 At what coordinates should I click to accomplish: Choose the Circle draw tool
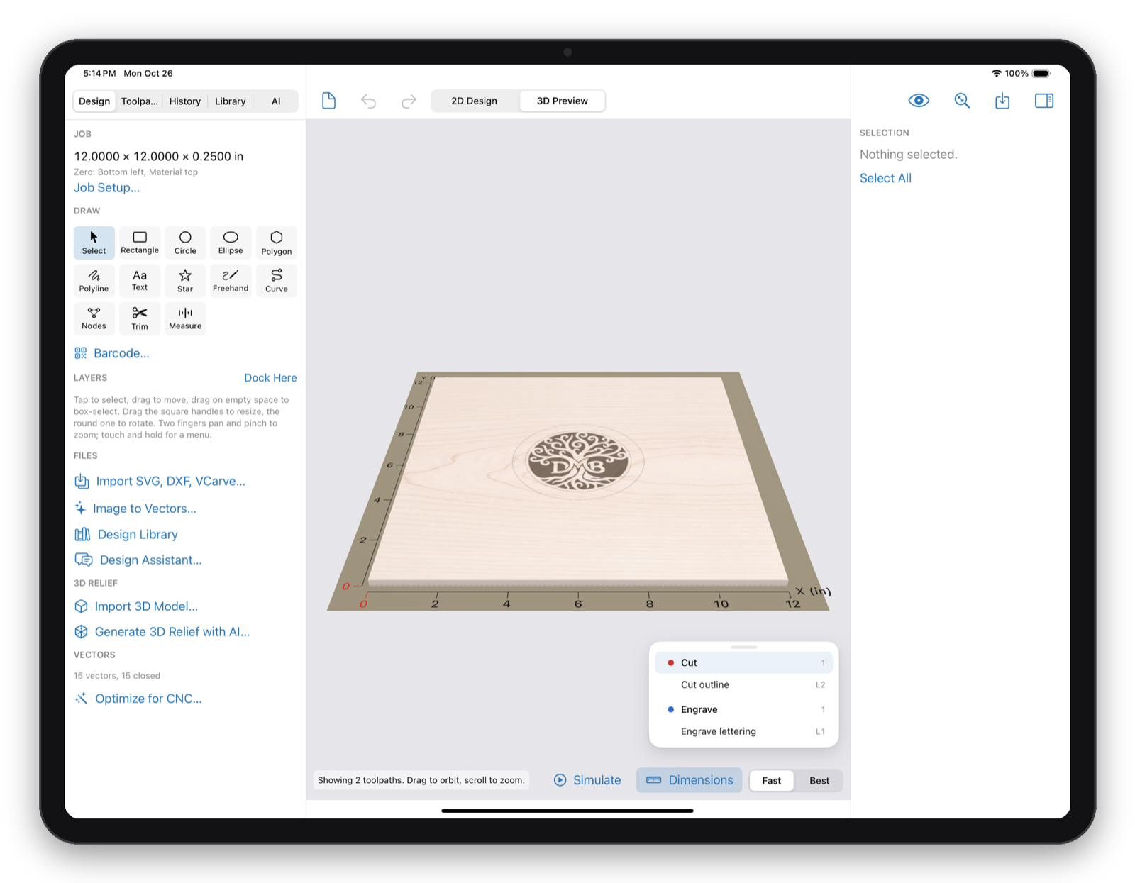[x=185, y=243]
